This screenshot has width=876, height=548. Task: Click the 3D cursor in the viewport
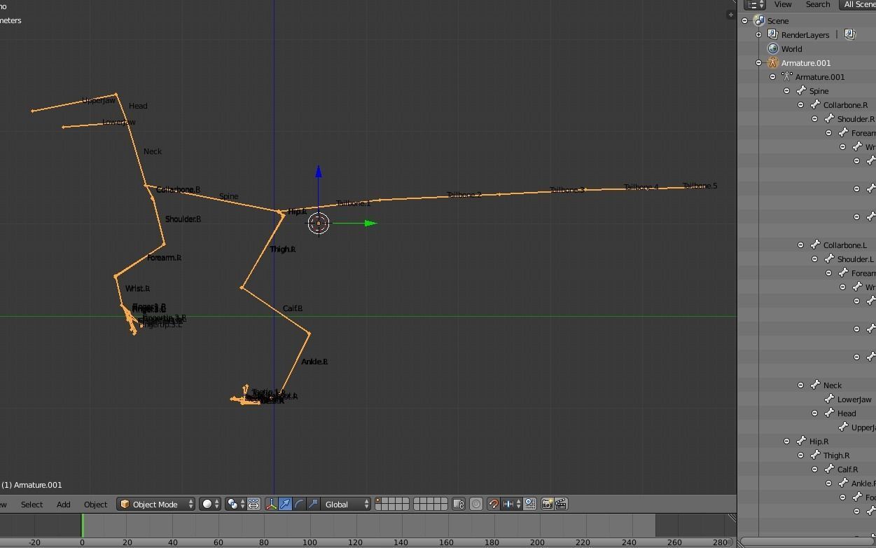click(x=319, y=224)
